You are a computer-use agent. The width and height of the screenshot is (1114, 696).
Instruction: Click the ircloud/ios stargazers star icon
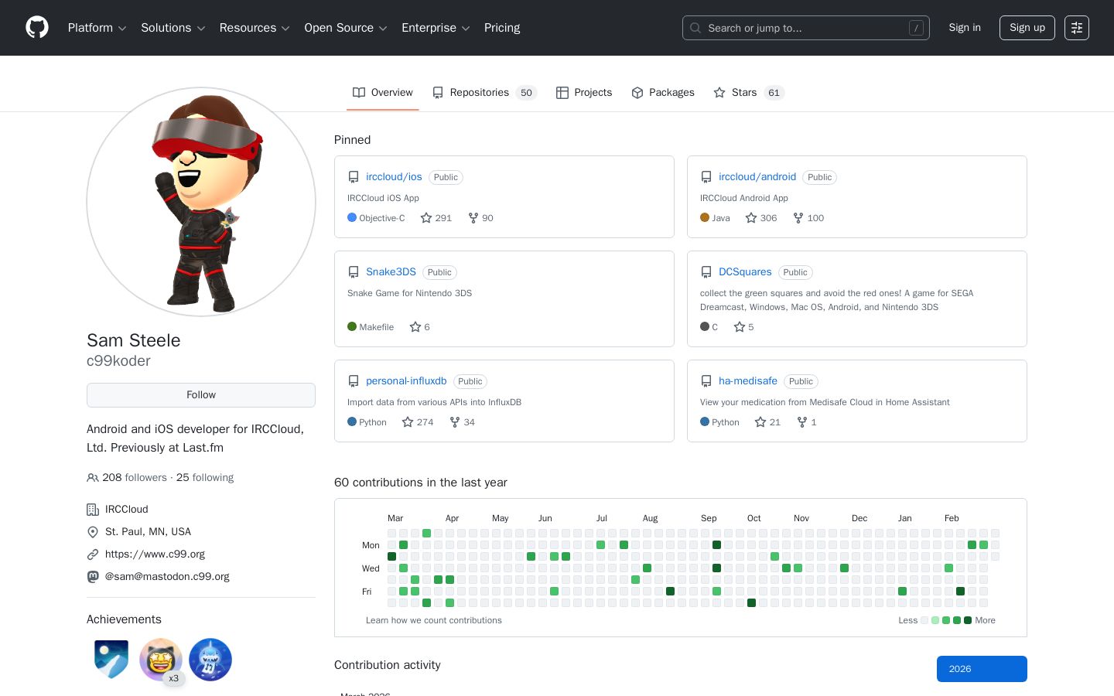[426, 218]
